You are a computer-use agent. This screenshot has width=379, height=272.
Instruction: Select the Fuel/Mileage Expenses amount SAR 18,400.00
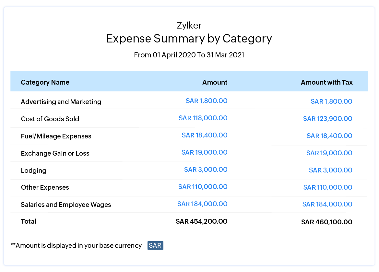coord(205,135)
